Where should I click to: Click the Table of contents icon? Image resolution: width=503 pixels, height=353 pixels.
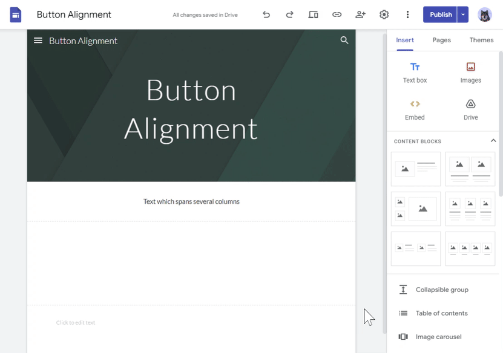click(403, 313)
